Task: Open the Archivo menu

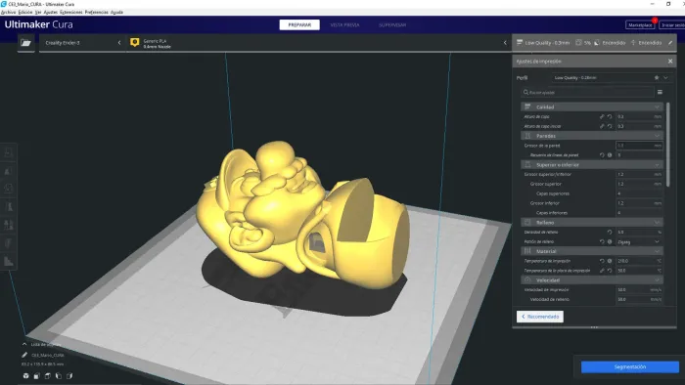Action: [8, 12]
